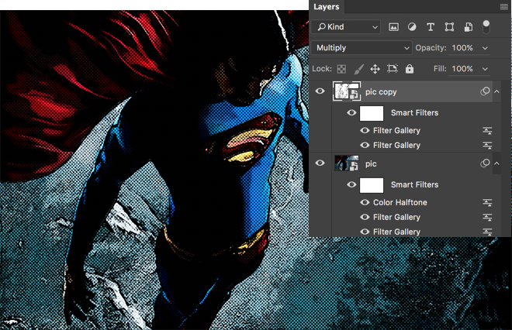The image size is (512, 330).
Task: Lock transparent pixels checkerboard icon
Action: [x=341, y=69]
